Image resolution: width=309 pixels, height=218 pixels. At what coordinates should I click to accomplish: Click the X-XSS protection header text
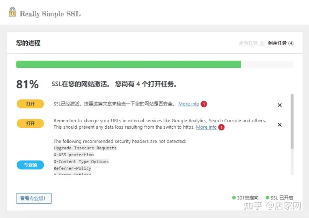[x=74, y=155]
